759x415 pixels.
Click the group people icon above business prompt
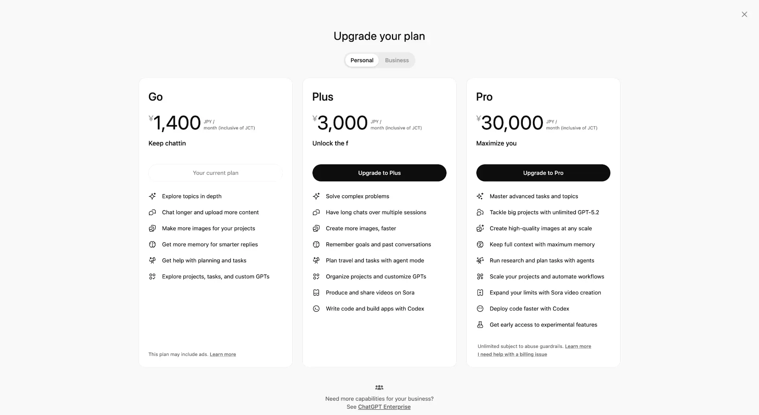coord(379,387)
